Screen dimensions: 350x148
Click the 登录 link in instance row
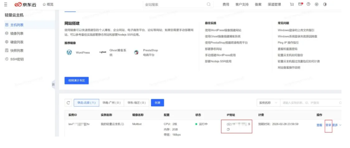coord(328,125)
